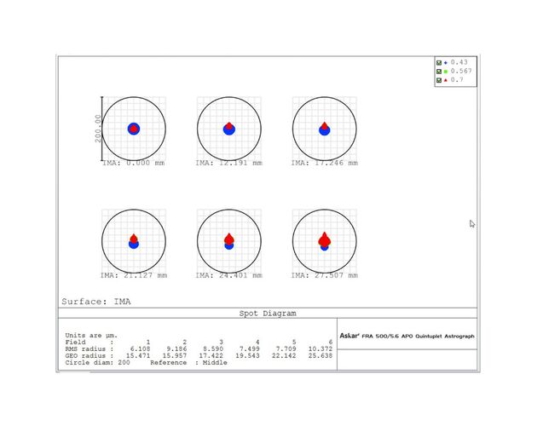The image size is (537, 426).
Task: Click the Circle diam: 200 text
Action: click(98, 362)
